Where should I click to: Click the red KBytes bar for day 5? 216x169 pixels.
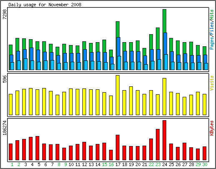click(37, 148)
